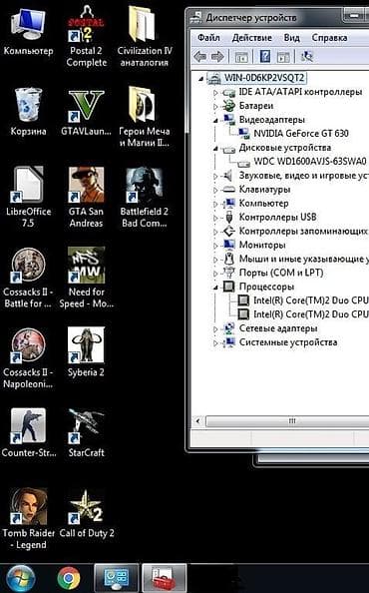Launch the StarCraft shortcut
The width and height of the screenshot is (369, 593).
click(x=86, y=432)
